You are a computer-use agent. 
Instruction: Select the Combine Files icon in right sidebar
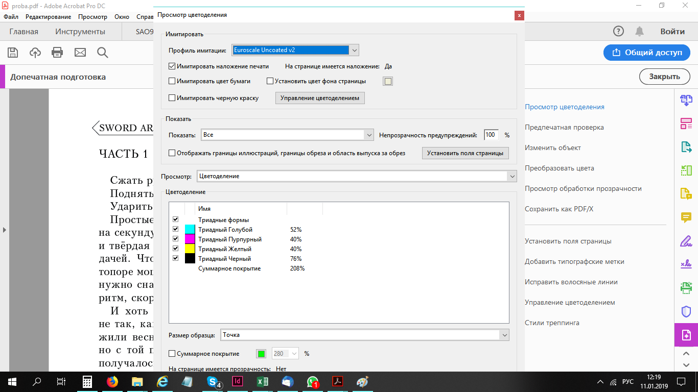686,100
